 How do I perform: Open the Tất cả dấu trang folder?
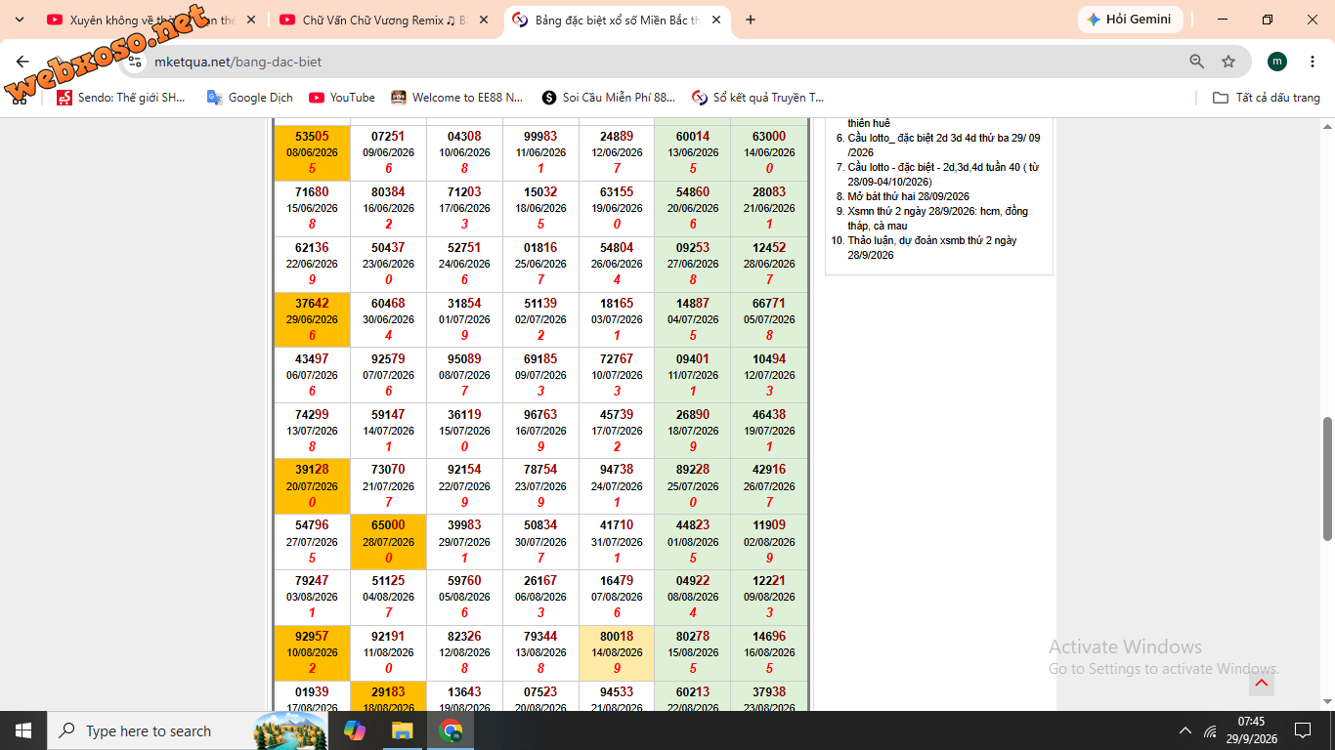tap(1266, 98)
